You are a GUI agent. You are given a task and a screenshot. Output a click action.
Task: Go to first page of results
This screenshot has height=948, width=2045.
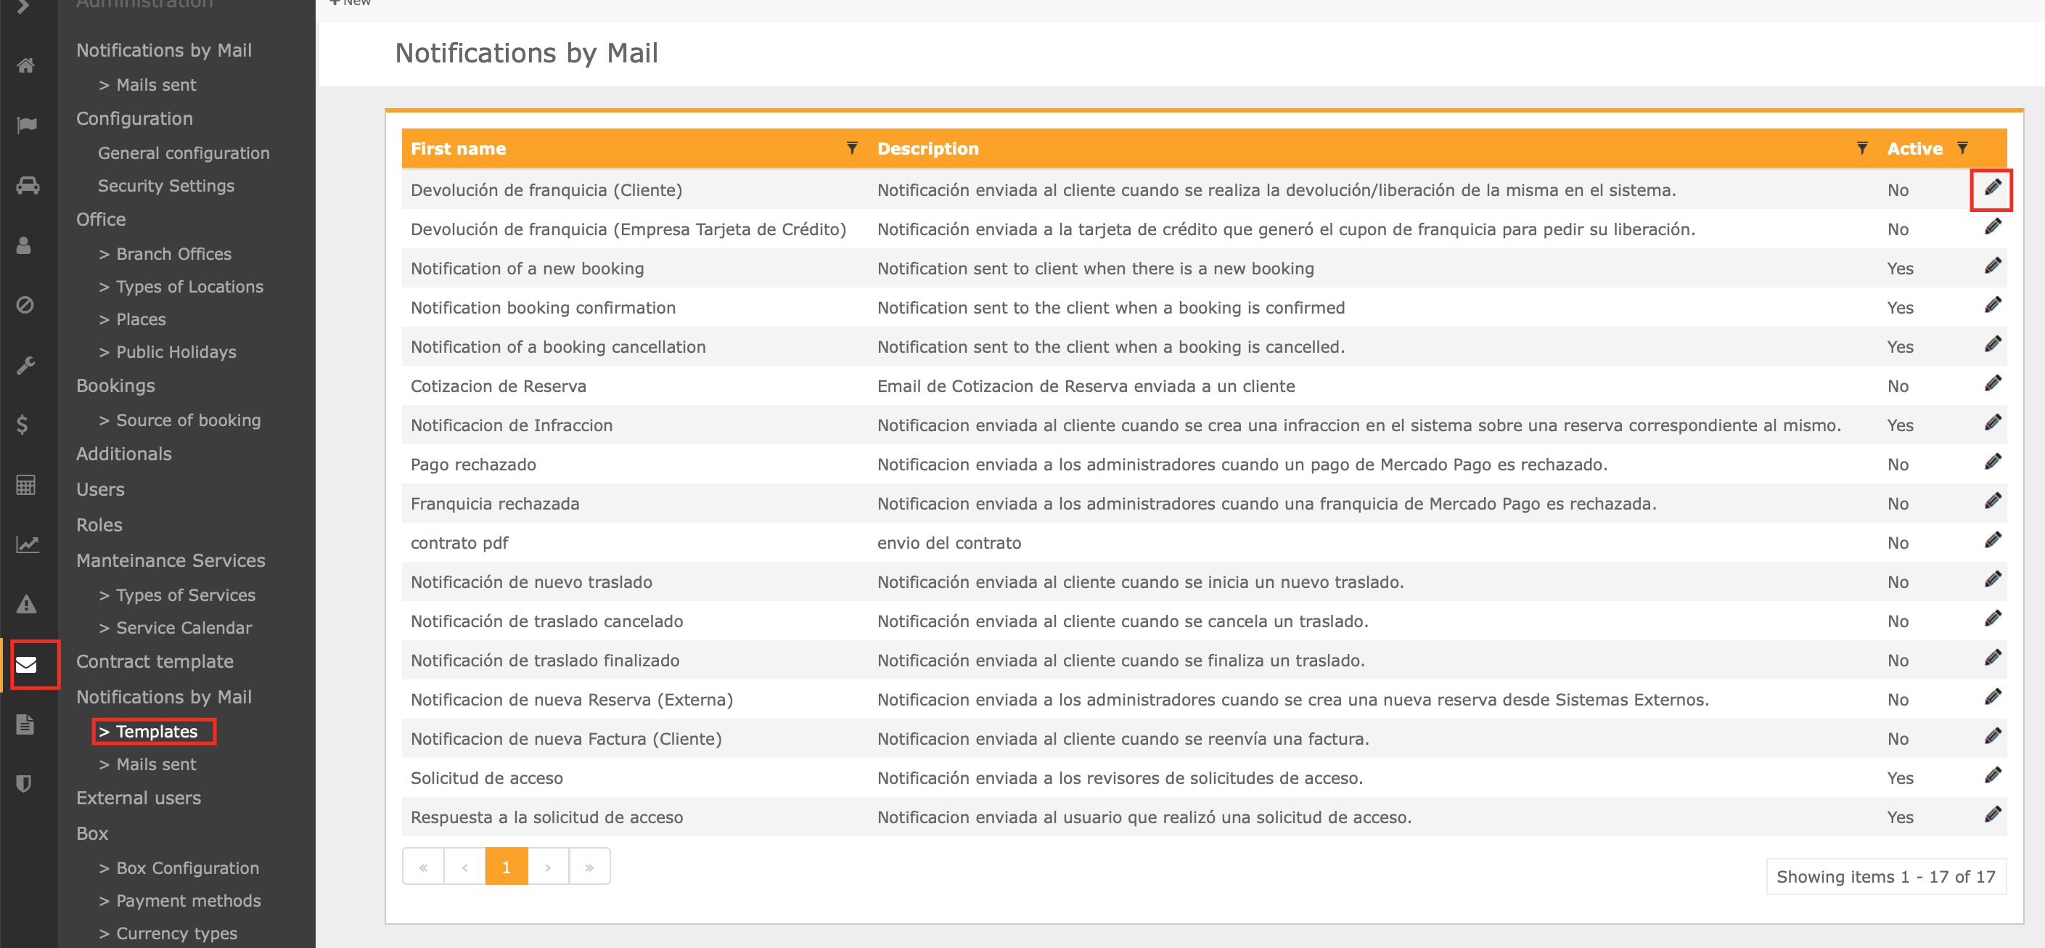(x=423, y=867)
